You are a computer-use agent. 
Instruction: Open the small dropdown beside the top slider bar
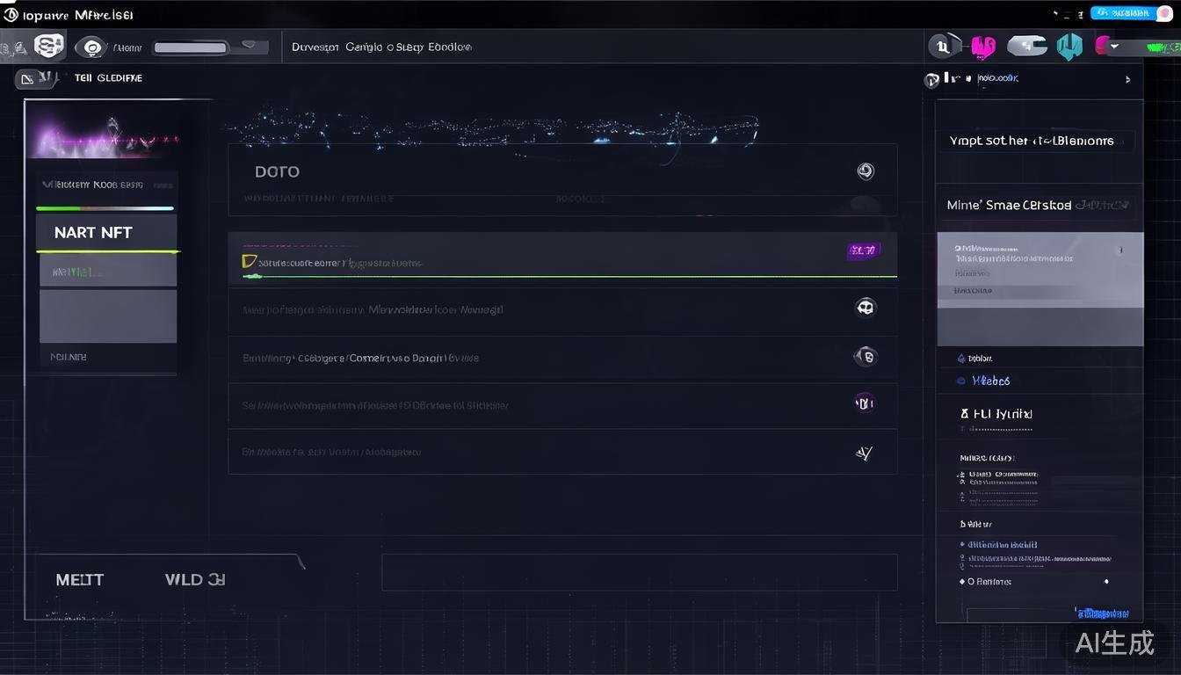[251, 46]
